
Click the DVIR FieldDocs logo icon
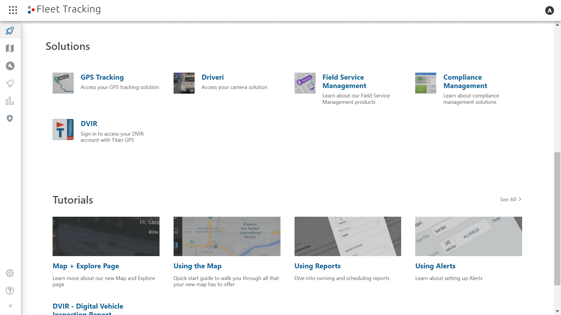[63, 129]
